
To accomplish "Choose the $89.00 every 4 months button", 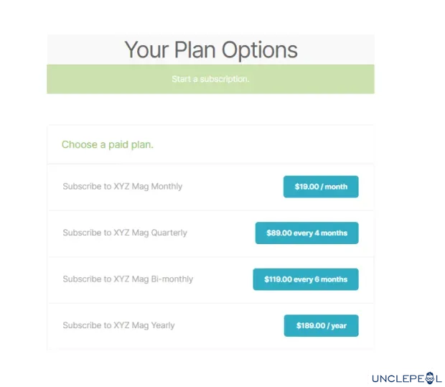I will (306, 233).
